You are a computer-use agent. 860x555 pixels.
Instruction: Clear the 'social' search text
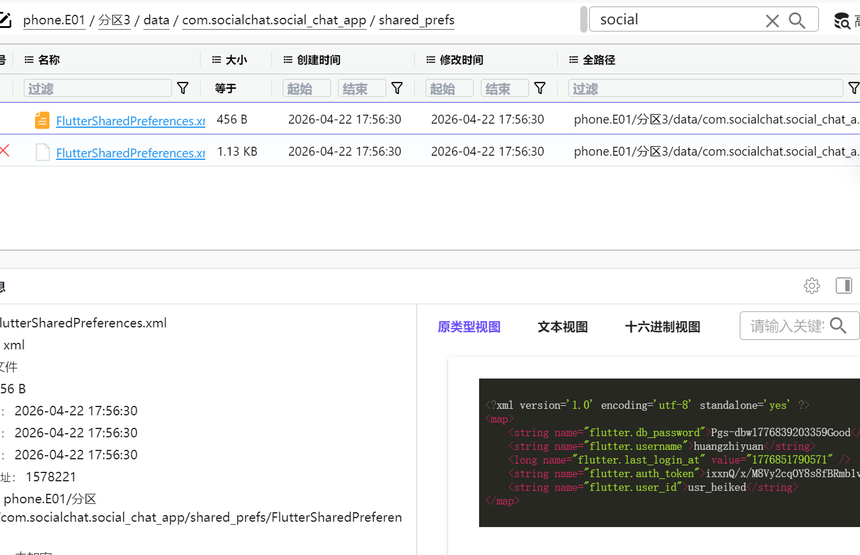pos(772,21)
